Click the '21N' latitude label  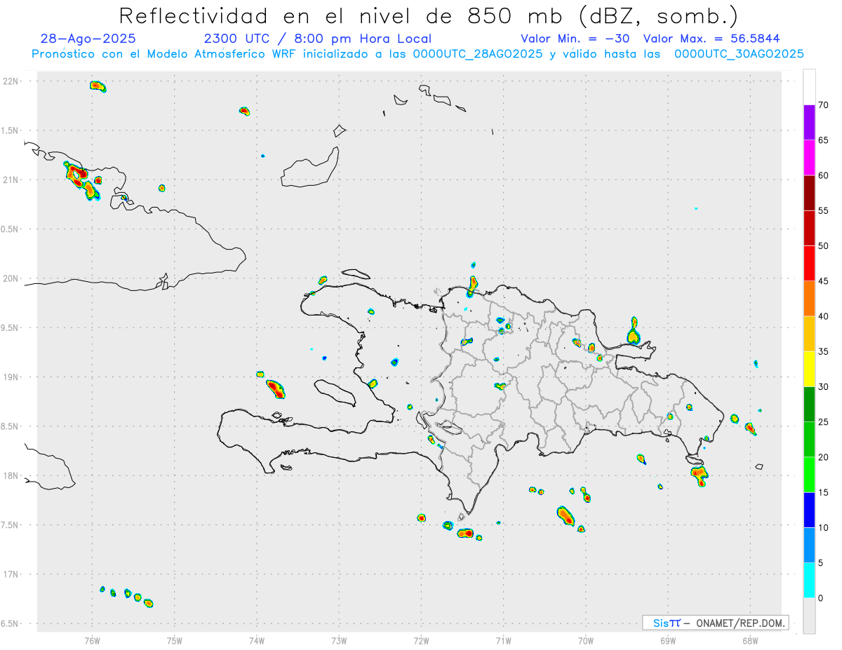(x=11, y=180)
